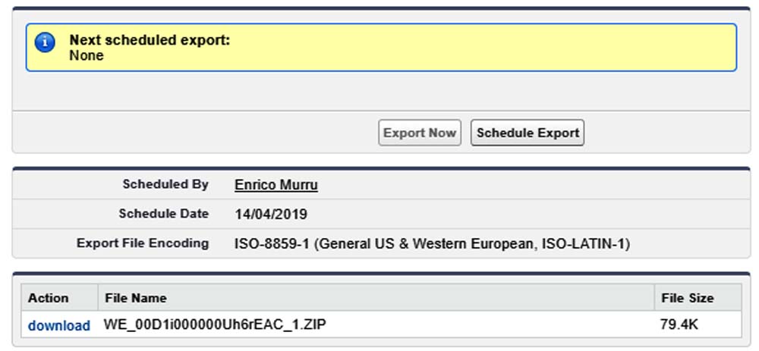Click the Schedule Date field label
The image size is (759, 351).
(x=163, y=214)
